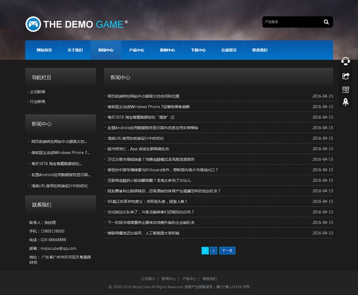Open article 物联网爆发还比较早
Image resolution: width=358 pixels, height=295 pixels.
click(143, 233)
